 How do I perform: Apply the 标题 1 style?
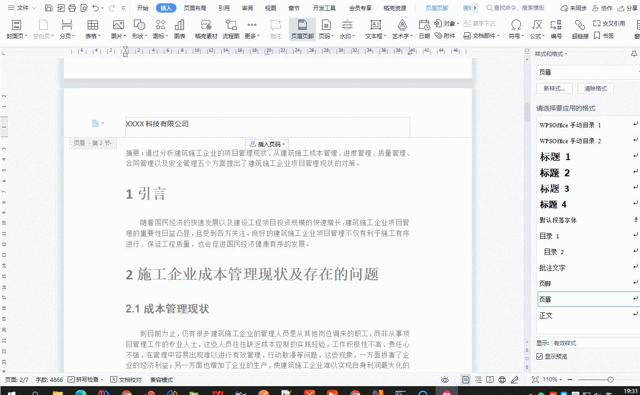(x=555, y=157)
